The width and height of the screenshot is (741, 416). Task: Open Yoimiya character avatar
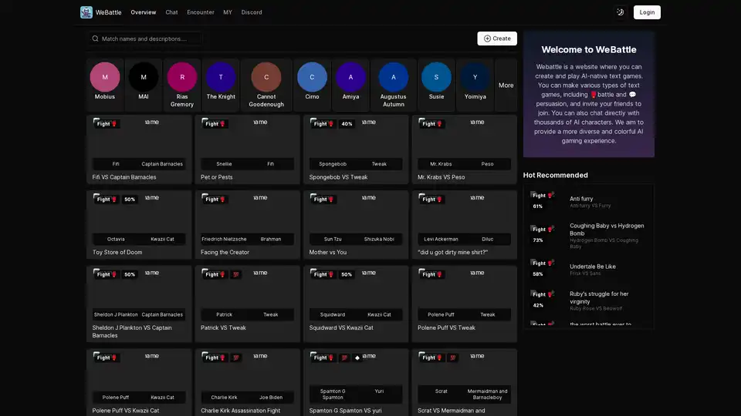tap(475, 77)
